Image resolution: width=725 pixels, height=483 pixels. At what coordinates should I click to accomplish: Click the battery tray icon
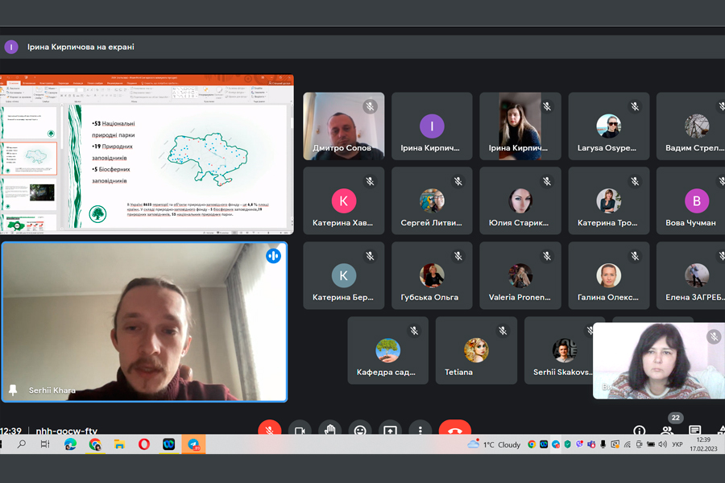point(651,444)
